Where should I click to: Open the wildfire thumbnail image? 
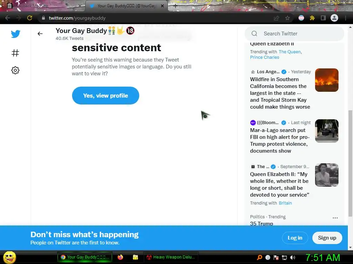[327, 80]
